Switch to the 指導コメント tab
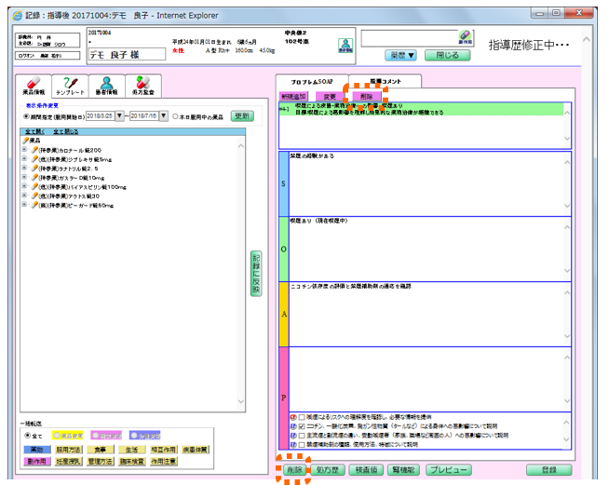Image resolution: width=609 pixels, height=485 pixels. click(387, 81)
